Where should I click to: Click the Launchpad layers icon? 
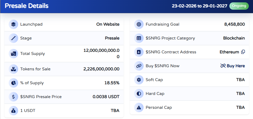click(13, 24)
